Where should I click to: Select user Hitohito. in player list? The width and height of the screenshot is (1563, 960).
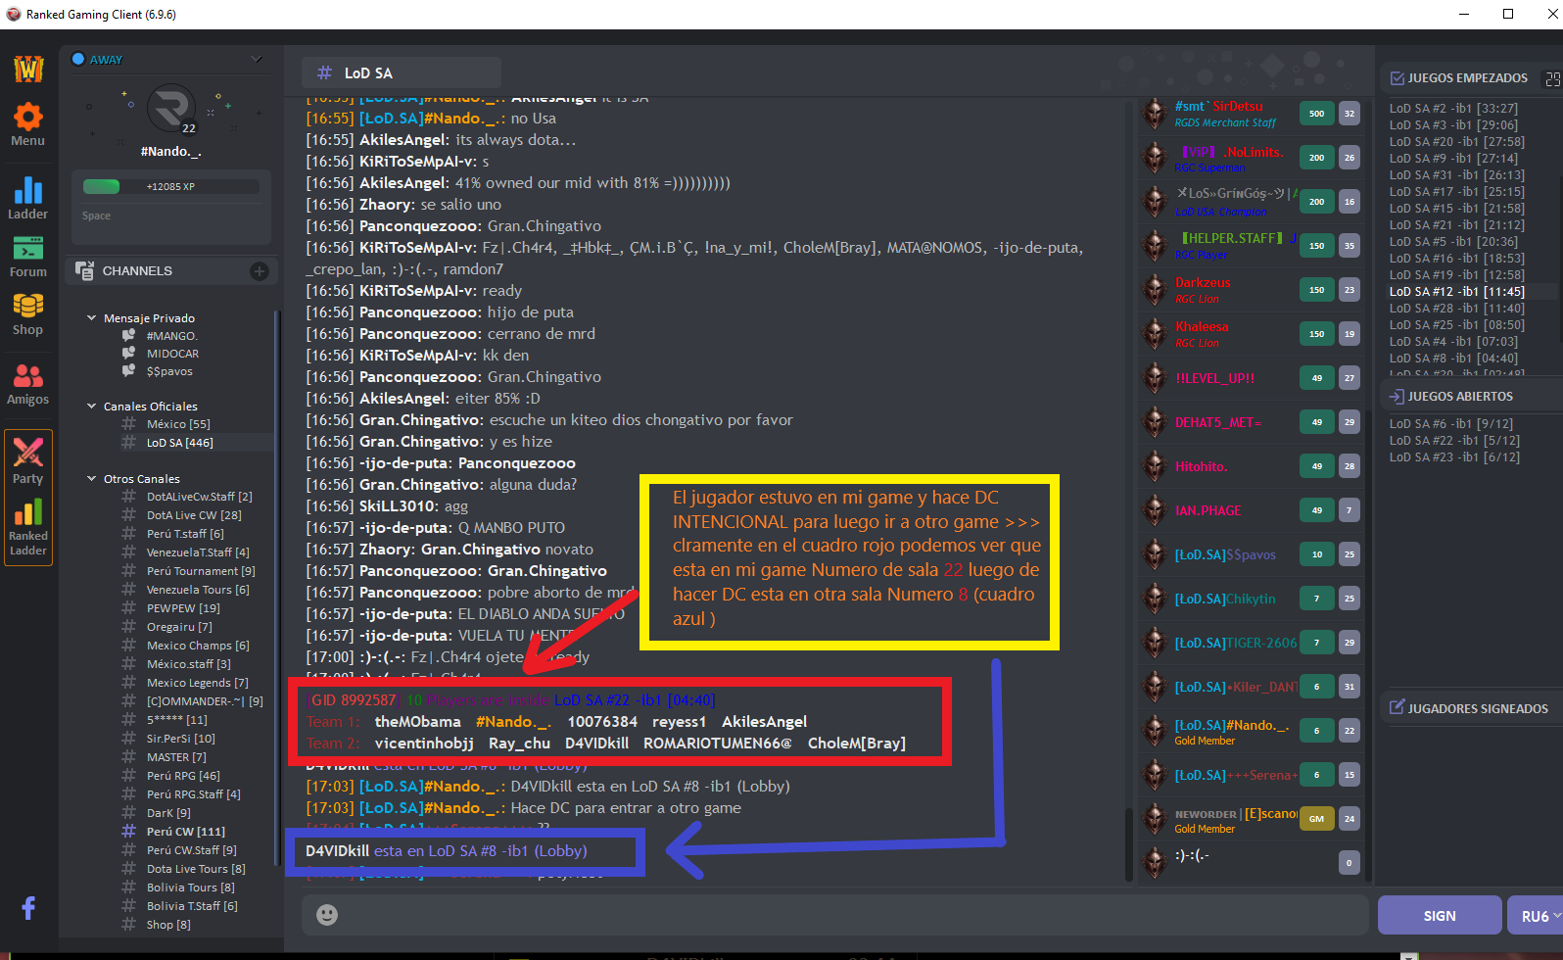pos(1202,467)
